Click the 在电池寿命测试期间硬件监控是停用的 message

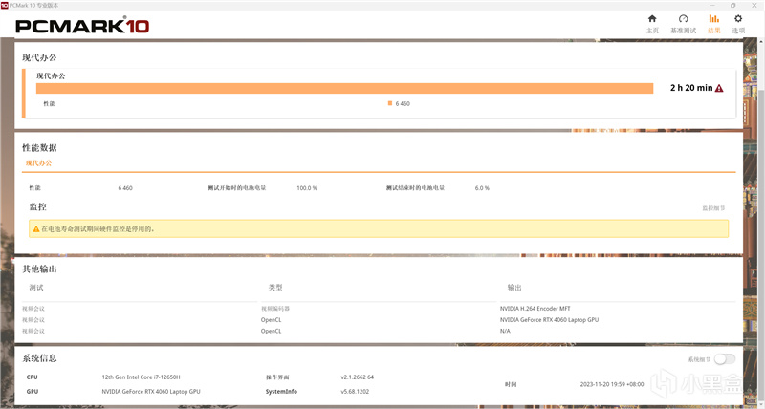[x=98, y=229]
